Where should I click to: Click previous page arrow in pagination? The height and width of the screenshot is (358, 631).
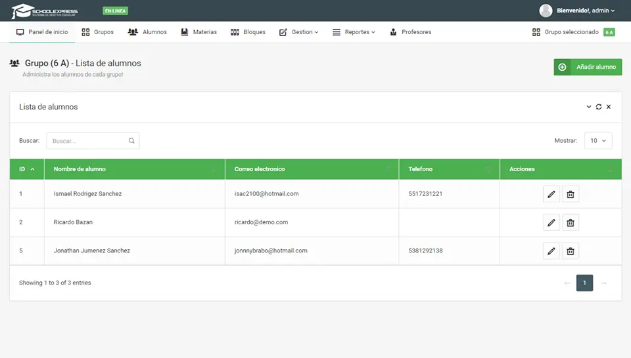(567, 283)
